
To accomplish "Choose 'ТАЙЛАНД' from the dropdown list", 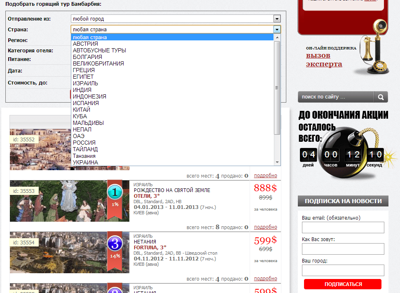I will click(172, 149).
